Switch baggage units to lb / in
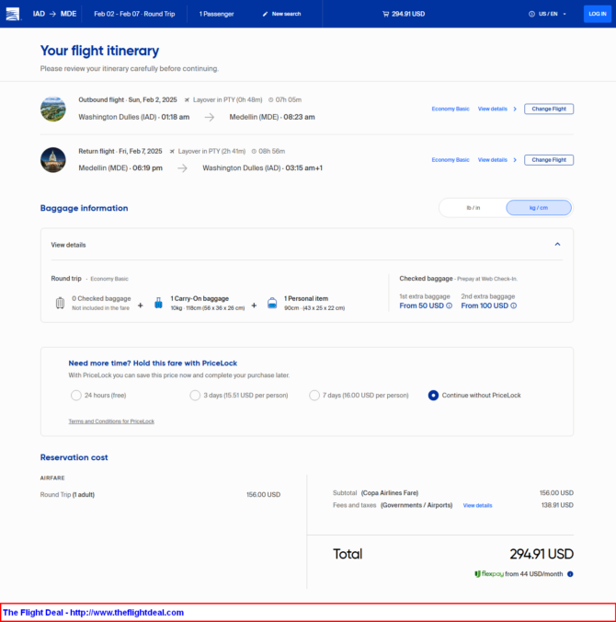 (473, 208)
